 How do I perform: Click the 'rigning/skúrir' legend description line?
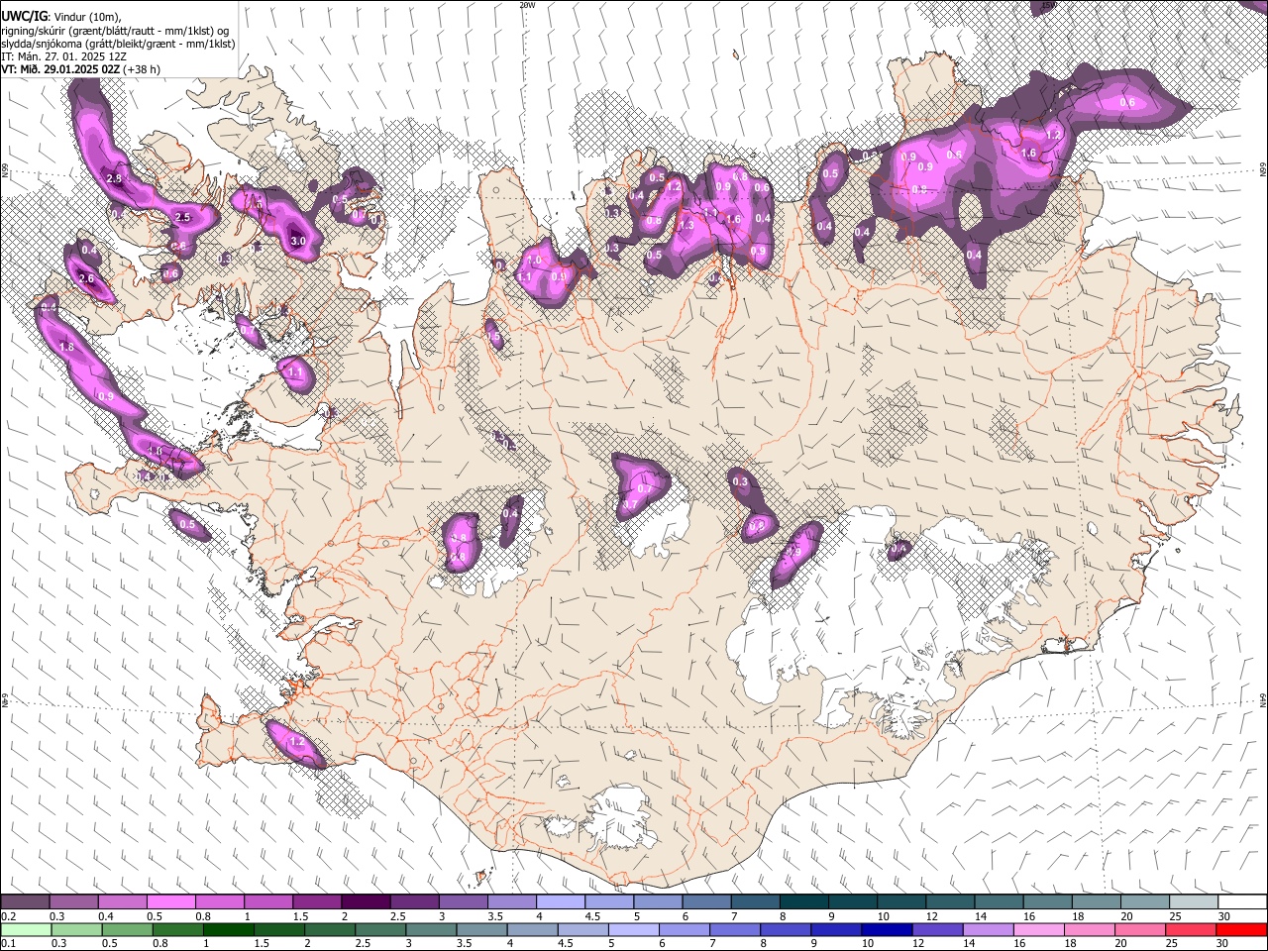[115, 31]
